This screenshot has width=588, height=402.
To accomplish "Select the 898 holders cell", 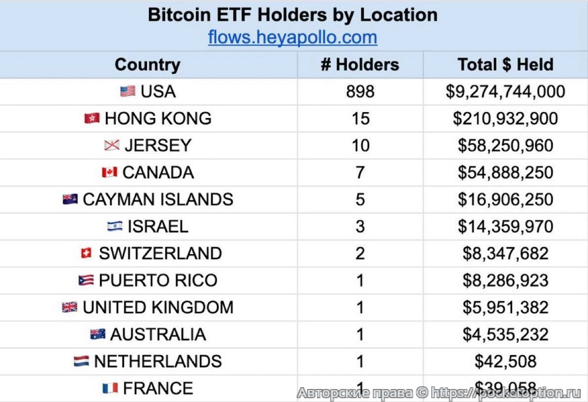I will pos(360,91).
